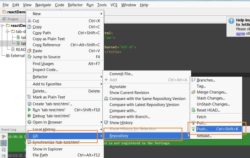
Task: Click the reactDemo breadcrumb folder icon
Action: [x=4, y=12]
